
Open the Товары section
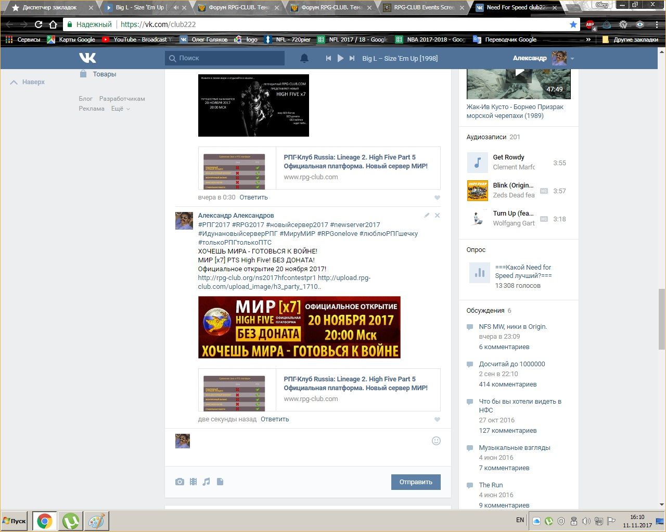tap(98, 74)
